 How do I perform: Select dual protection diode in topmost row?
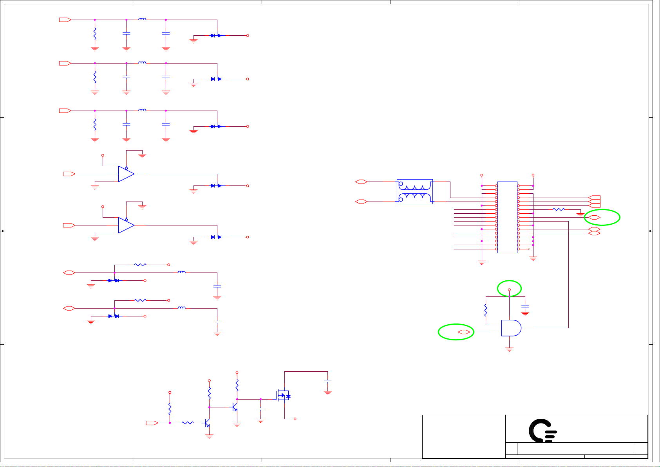216,35
